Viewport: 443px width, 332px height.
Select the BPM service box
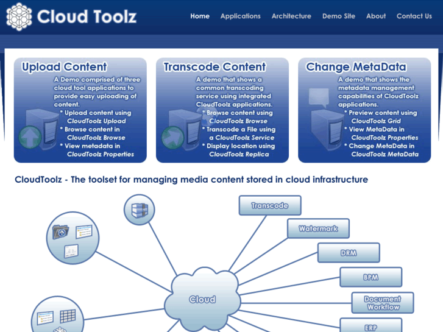[370, 277]
